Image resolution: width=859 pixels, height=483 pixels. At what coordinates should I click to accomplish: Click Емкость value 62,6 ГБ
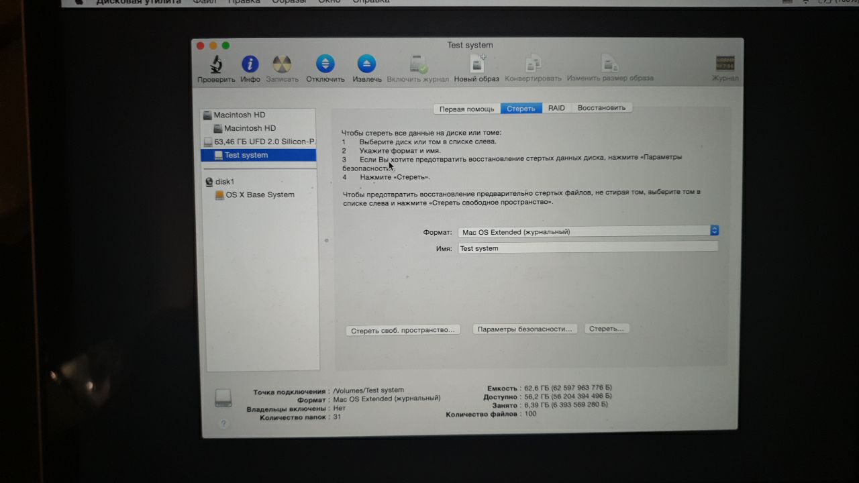click(x=568, y=388)
